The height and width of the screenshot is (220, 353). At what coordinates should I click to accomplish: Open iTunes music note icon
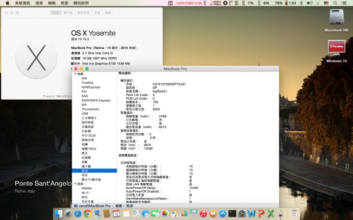coord(203,213)
